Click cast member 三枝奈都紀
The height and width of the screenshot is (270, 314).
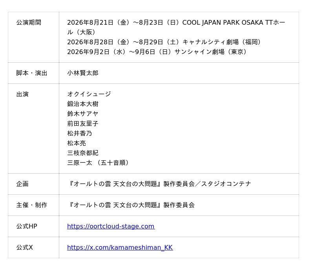(83, 153)
